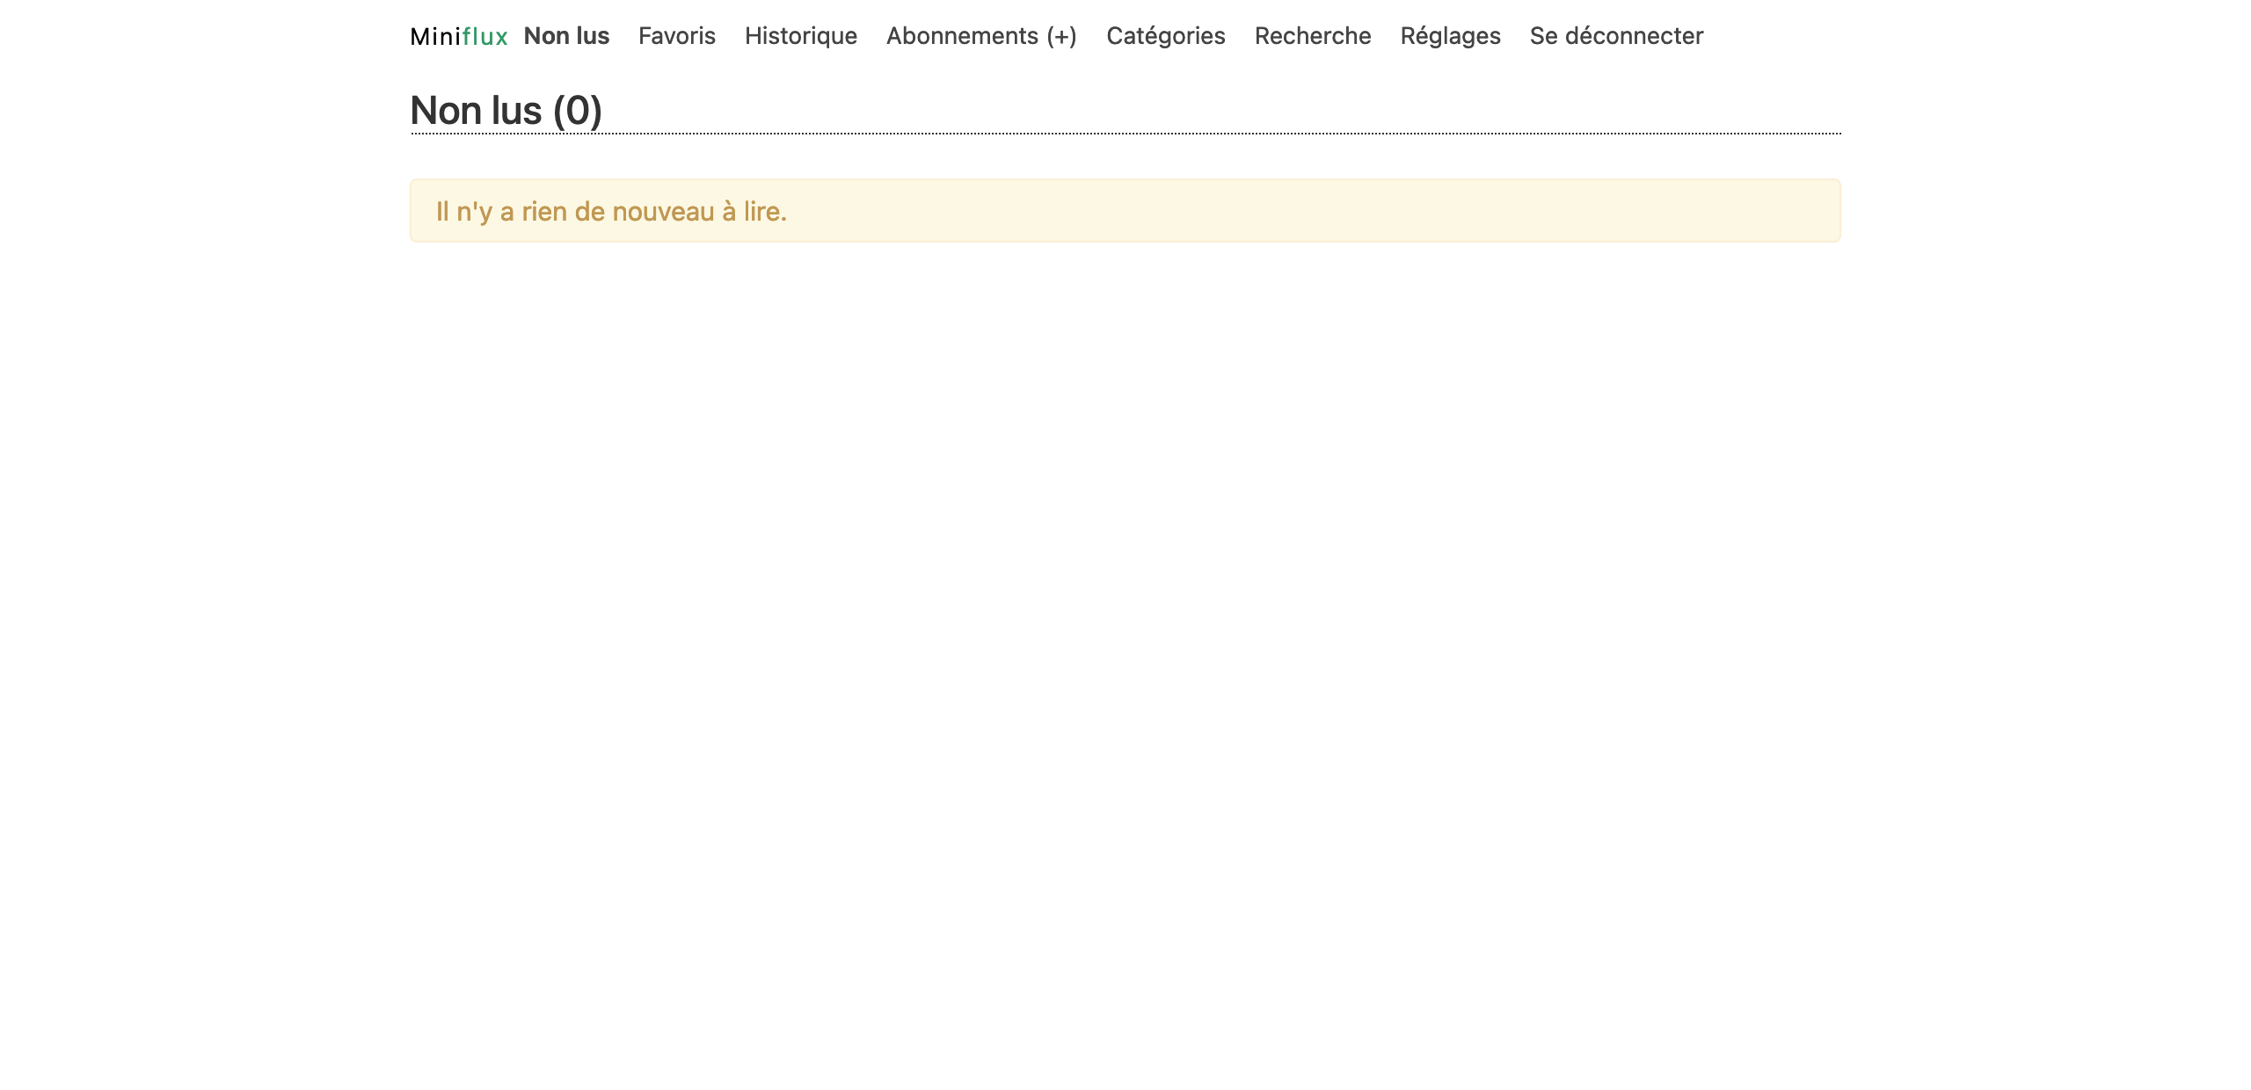The image size is (2251, 1090).
Task: Open Réglages settings page
Action: (1450, 36)
